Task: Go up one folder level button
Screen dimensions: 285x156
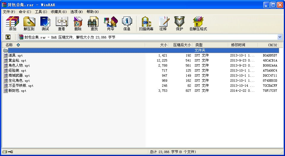Action: click(8, 37)
